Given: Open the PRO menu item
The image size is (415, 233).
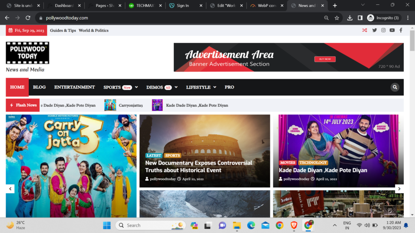Looking at the screenshot, I should [229, 87].
